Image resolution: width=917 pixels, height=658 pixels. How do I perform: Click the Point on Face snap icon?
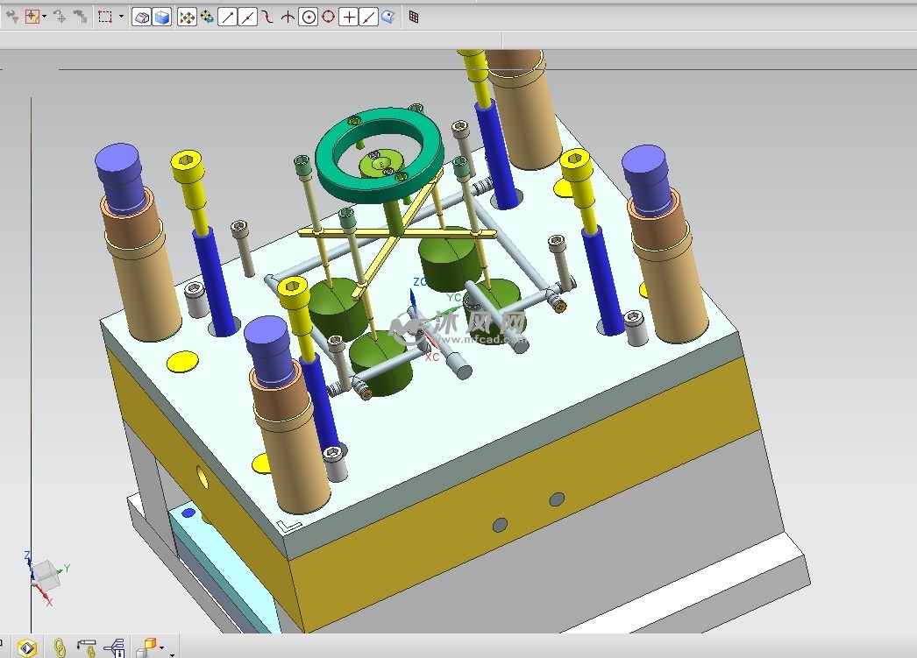(x=387, y=17)
